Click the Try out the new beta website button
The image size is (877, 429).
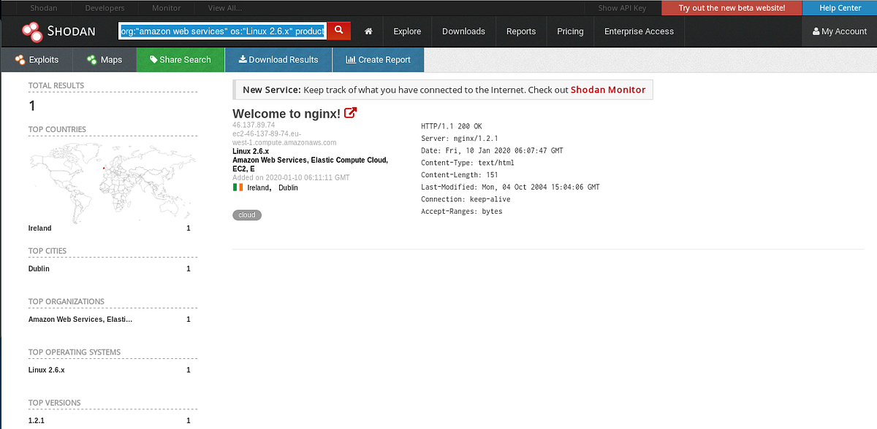coord(731,7)
